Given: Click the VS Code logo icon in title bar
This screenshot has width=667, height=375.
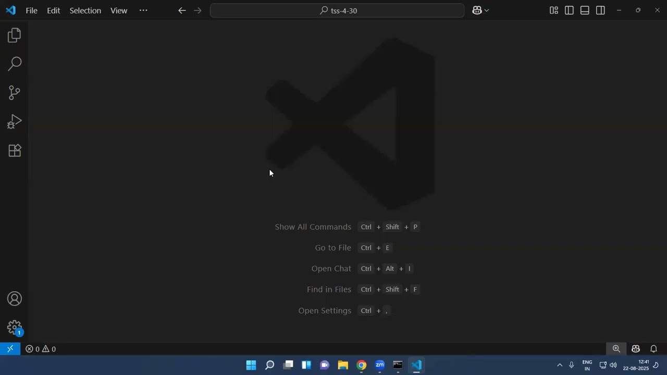Looking at the screenshot, I should click(x=11, y=10).
